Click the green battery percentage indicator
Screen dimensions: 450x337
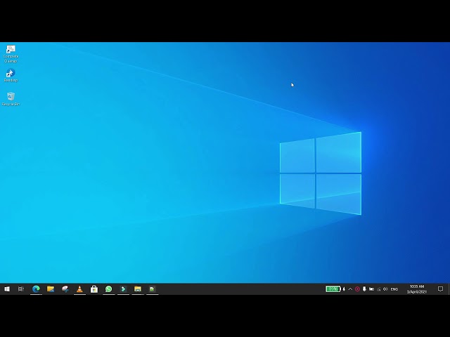[333, 289]
